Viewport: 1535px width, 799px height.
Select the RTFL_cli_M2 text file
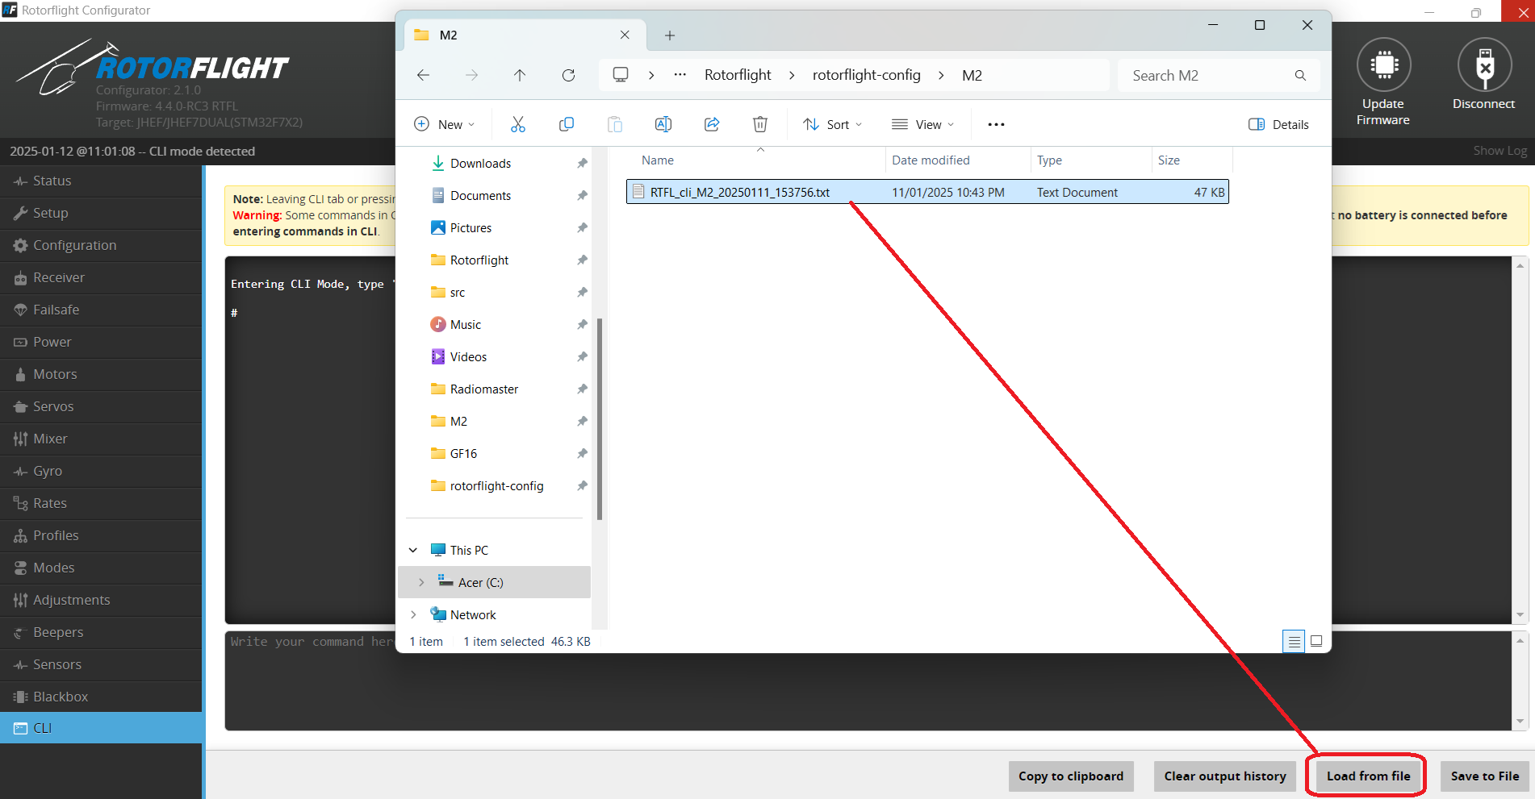click(x=739, y=192)
